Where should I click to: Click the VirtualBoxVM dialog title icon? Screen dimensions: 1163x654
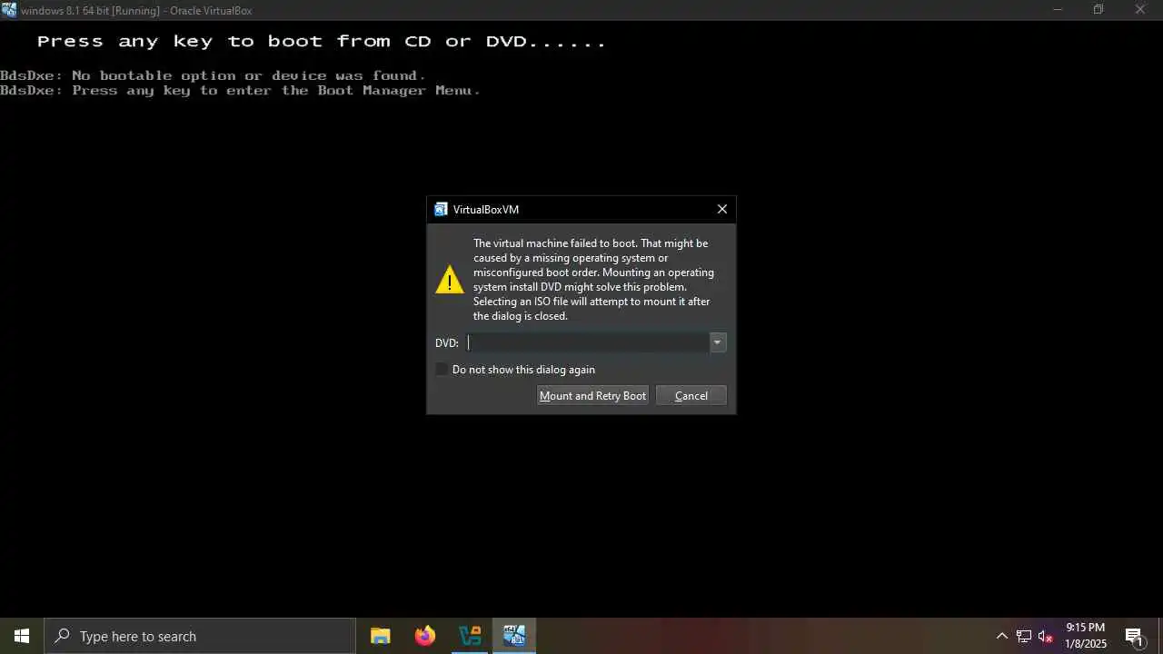click(442, 209)
